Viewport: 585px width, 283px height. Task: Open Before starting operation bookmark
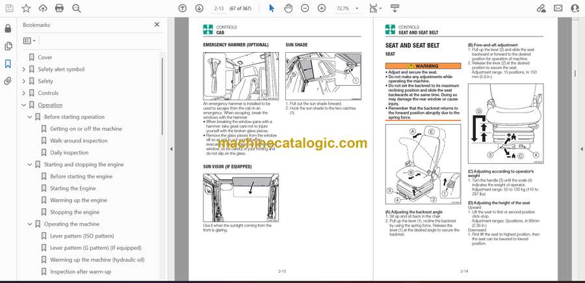(x=74, y=117)
